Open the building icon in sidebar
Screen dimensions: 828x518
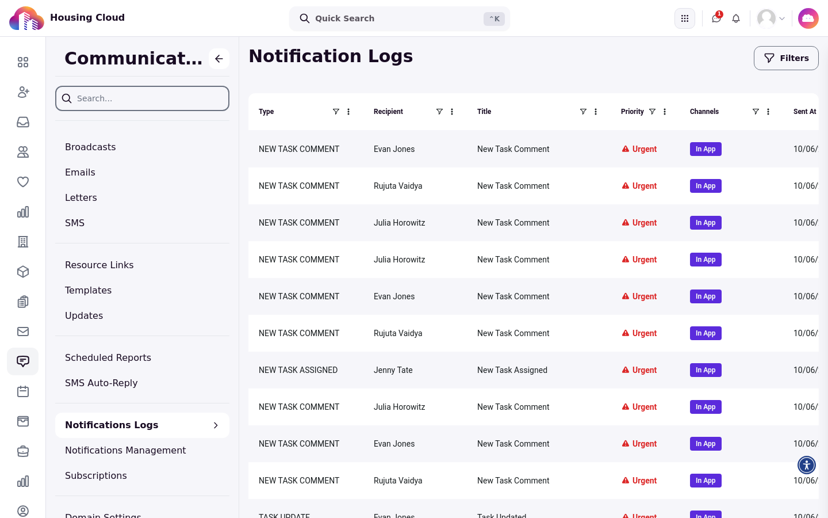pos(23,242)
